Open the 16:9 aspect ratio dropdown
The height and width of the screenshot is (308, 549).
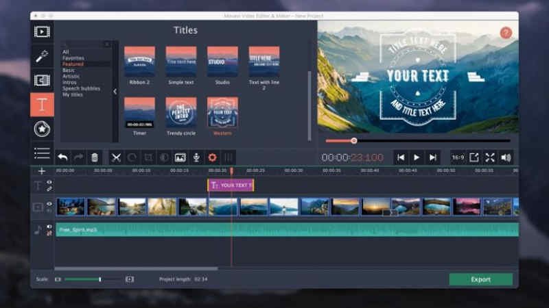click(x=458, y=157)
